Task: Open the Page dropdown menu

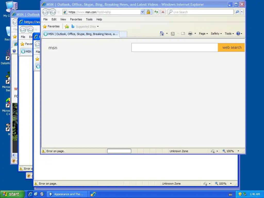Action: coord(203,34)
